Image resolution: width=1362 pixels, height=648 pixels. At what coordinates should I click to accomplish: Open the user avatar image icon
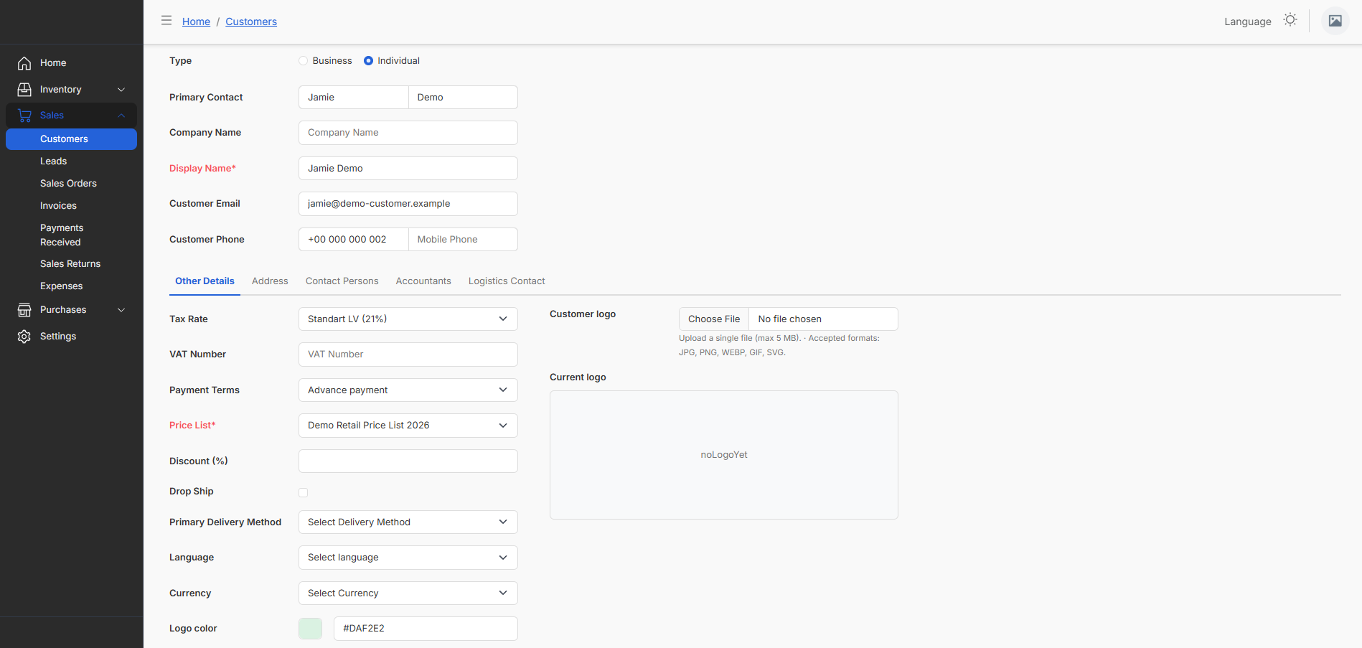click(x=1335, y=21)
